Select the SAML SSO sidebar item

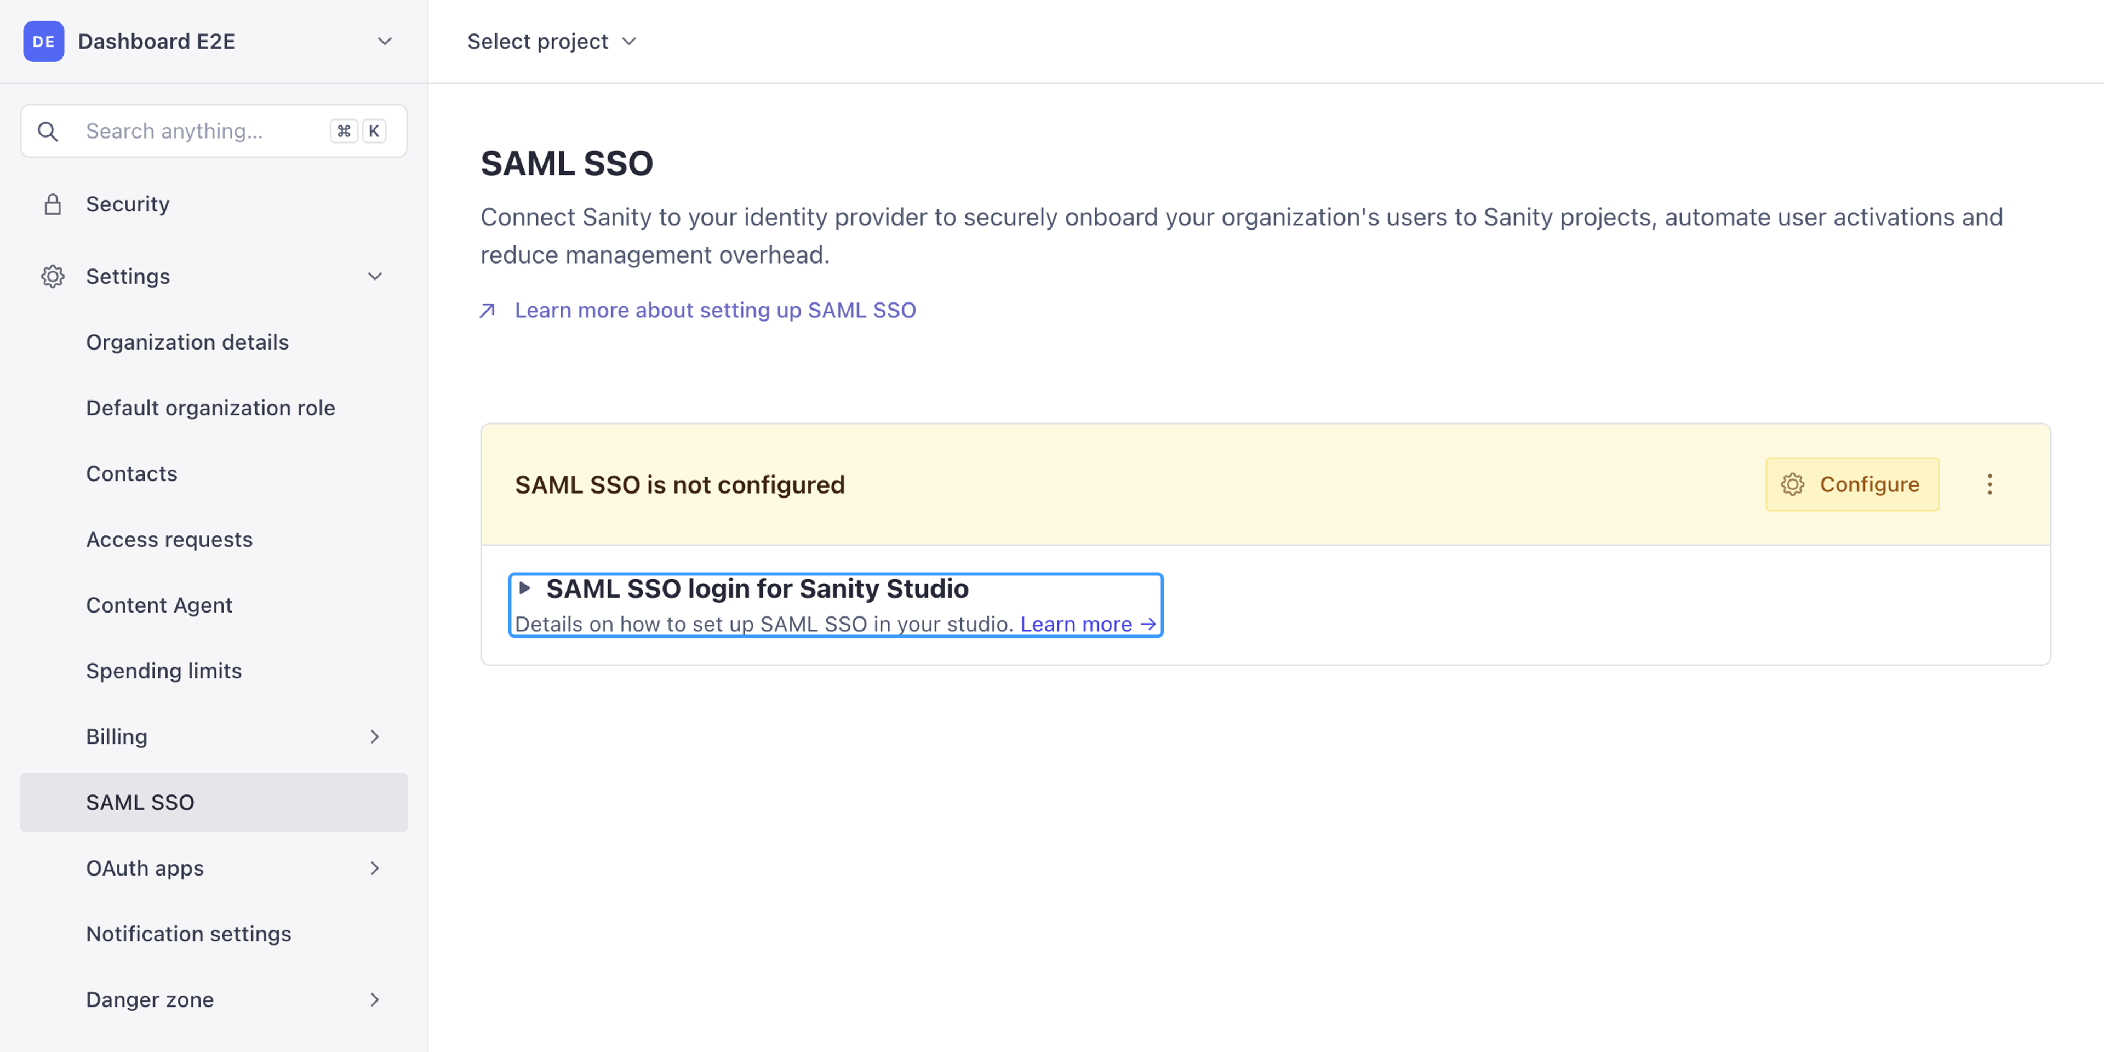(214, 802)
